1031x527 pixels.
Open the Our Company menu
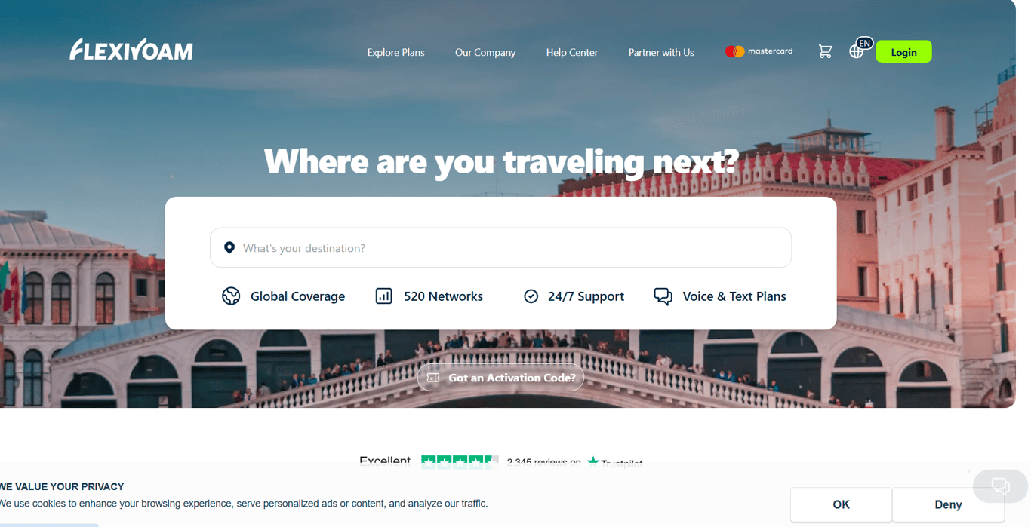click(x=485, y=52)
